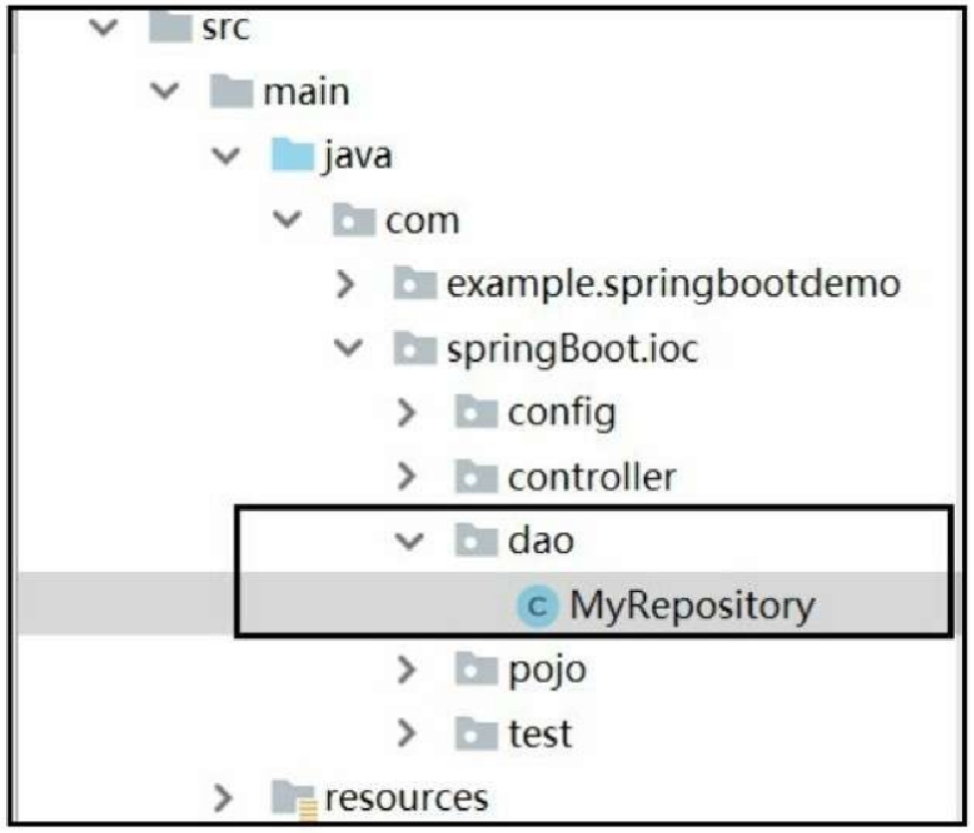Click the blue java source folder icon
This screenshot has width=974, height=833.
coord(292,155)
